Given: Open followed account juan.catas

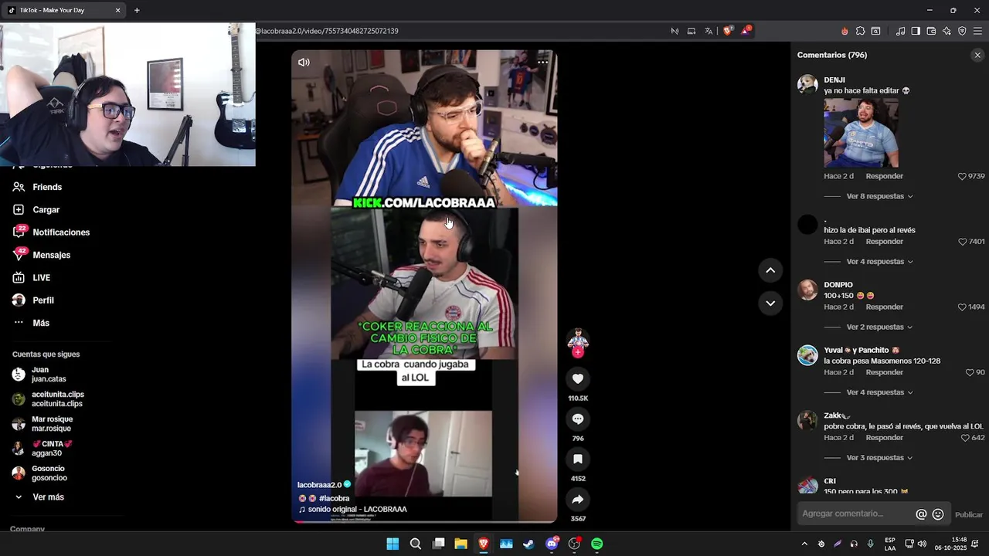Looking at the screenshot, I should pyautogui.click(x=48, y=375).
